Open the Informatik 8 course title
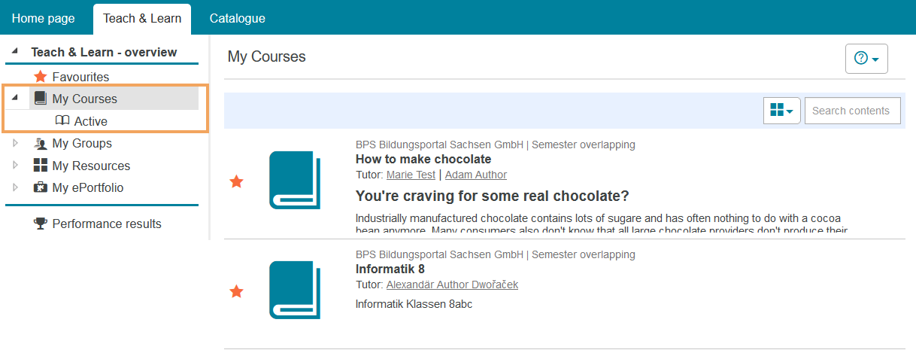The image size is (916, 353). click(x=391, y=269)
